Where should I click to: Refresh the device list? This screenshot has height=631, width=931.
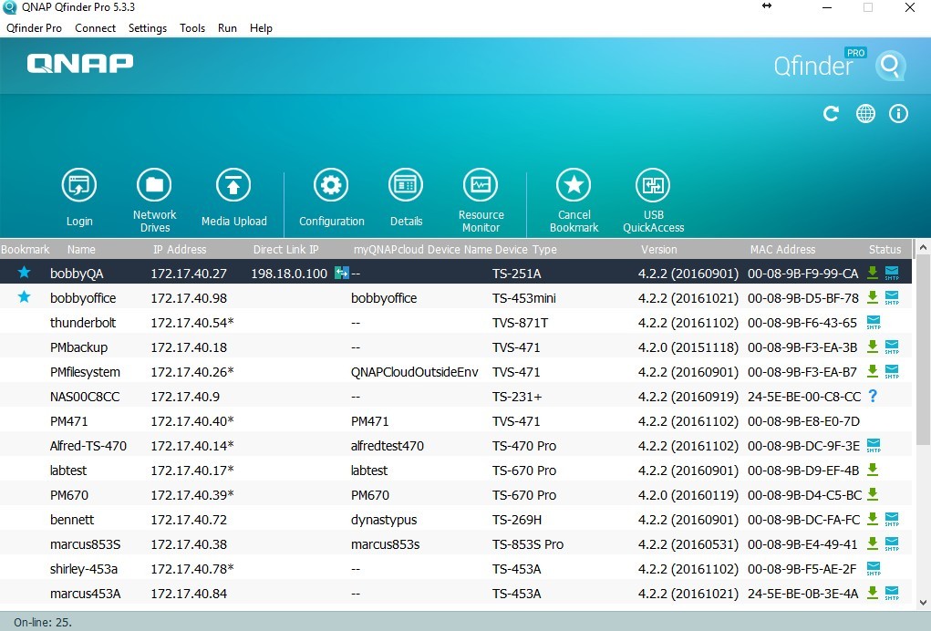pyautogui.click(x=831, y=114)
